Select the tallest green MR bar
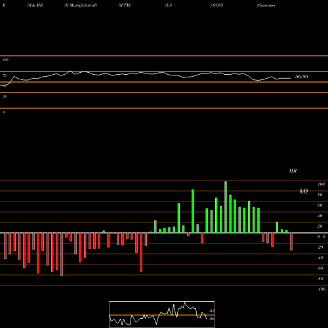The image size is (328, 328). (226, 207)
